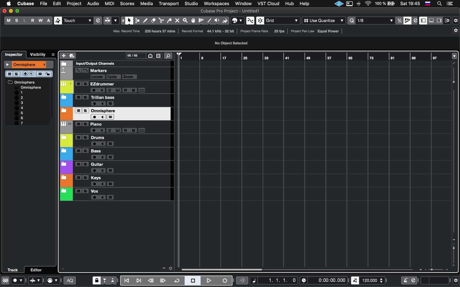Switch to the Editor tab
460x287 pixels.
click(36, 270)
